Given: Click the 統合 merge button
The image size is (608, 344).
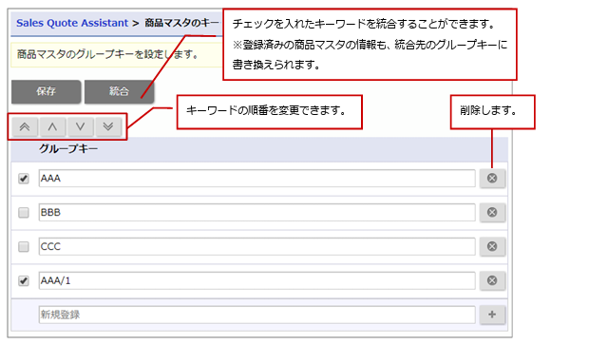Looking at the screenshot, I should tap(119, 91).
